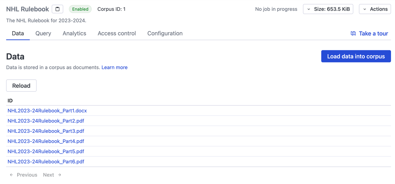
Task: Open the Analytics tab
Action: pyautogui.click(x=74, y=34)
